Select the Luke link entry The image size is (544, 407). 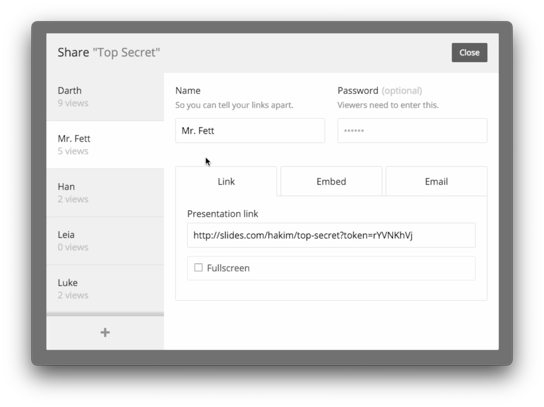point(105,289)
